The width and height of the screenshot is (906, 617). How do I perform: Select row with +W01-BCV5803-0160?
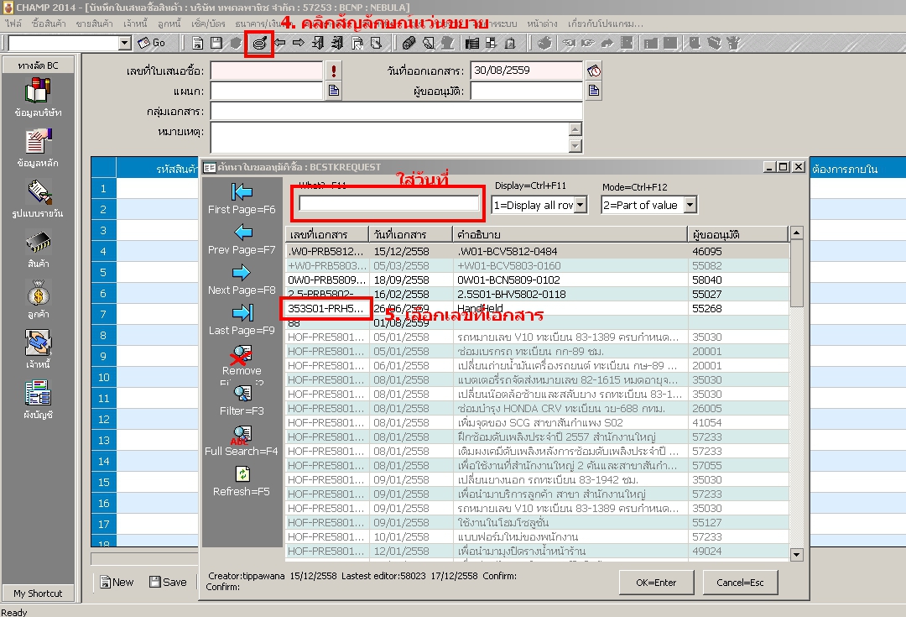coord(538,266)
